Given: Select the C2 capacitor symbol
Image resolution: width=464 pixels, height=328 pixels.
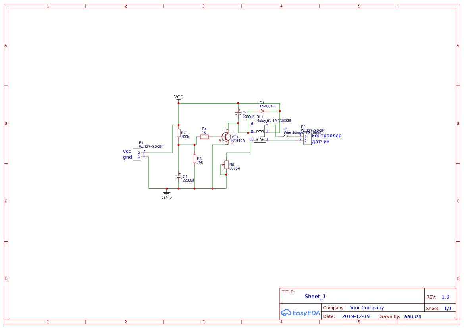Looking at the screenshot, I should (179, 176).
